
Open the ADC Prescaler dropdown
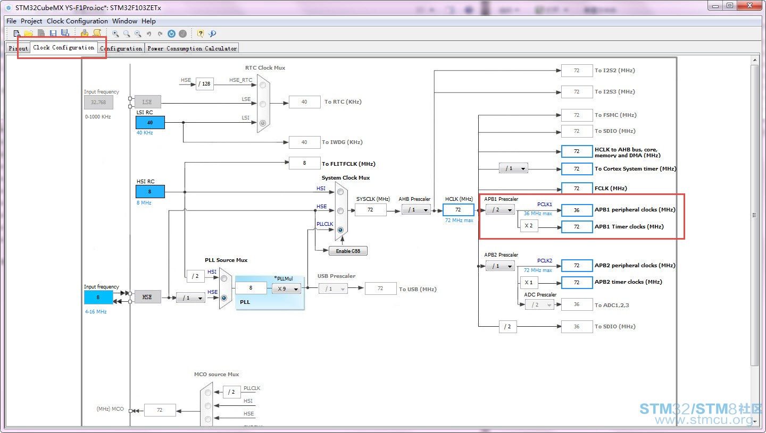coord(539,304)
